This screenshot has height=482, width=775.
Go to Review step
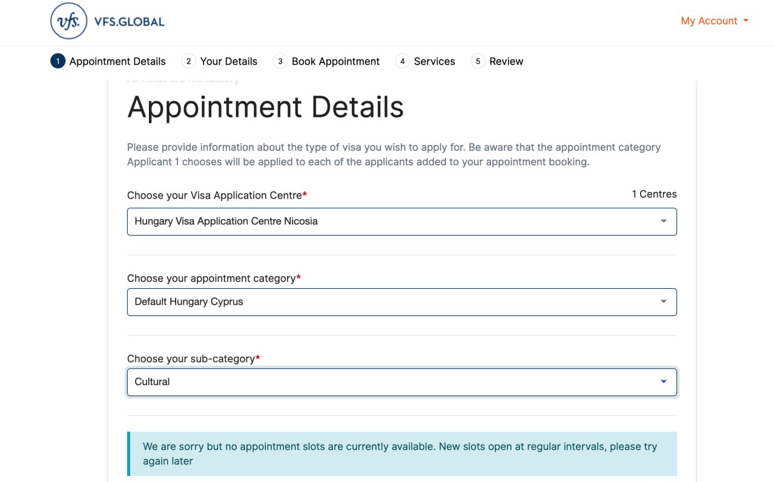[507, 61]
